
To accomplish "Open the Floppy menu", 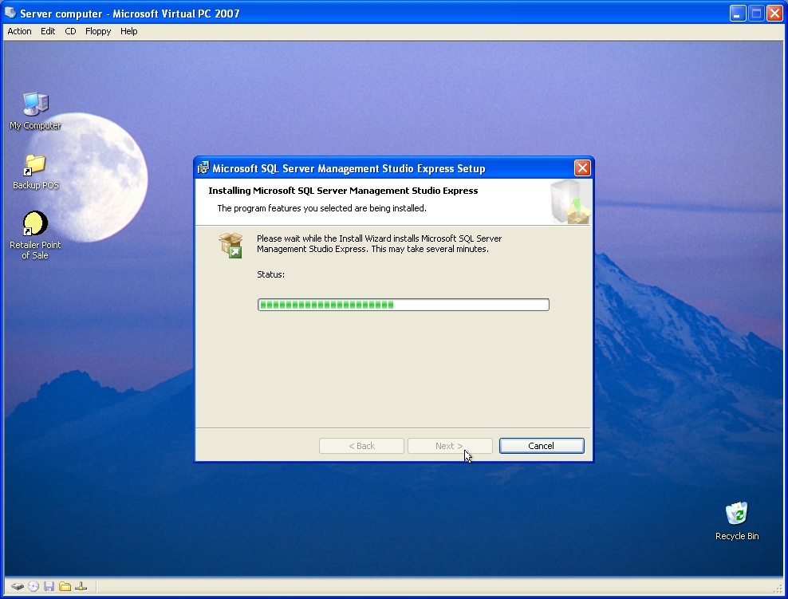I will click(97, 31).
